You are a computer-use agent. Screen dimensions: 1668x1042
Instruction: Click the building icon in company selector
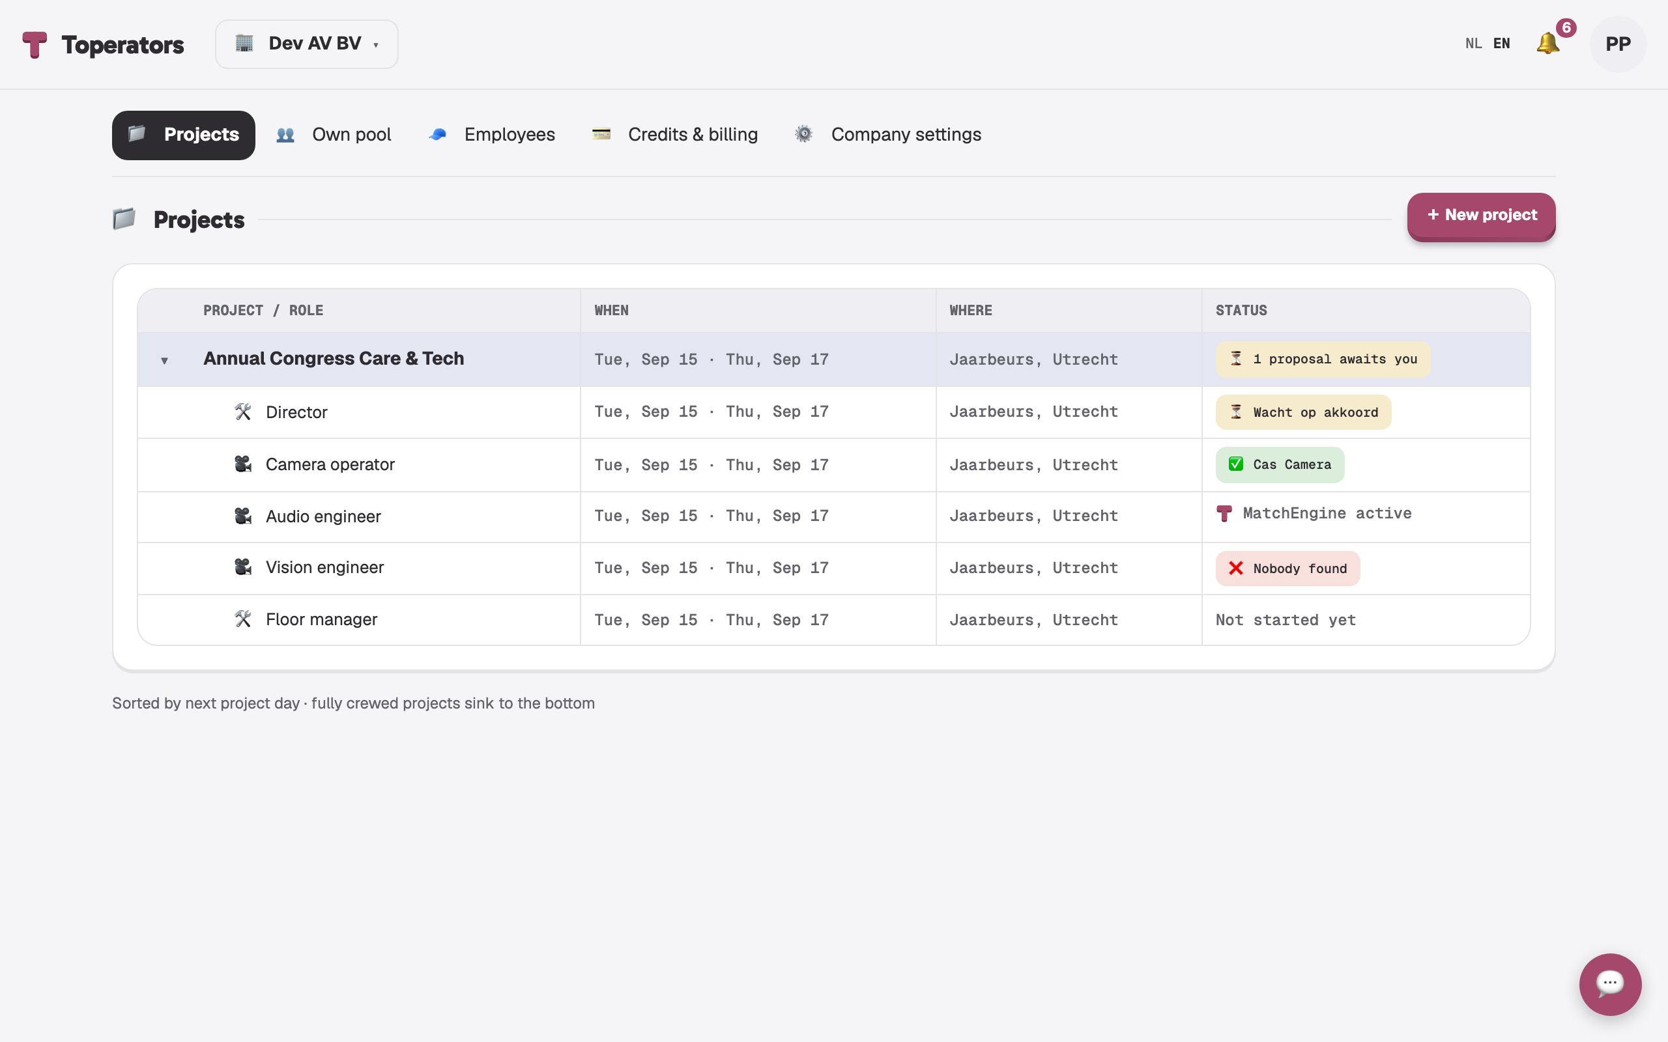pos(244,44)
